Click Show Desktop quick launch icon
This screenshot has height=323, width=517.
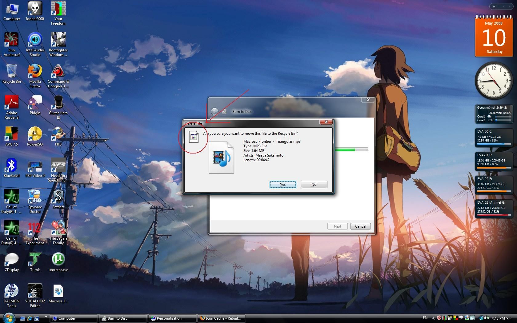[x=22, y=318]
